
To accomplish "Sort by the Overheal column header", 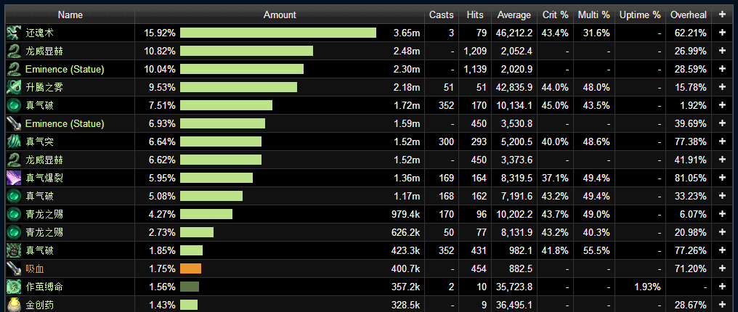I will click(689, 15).
